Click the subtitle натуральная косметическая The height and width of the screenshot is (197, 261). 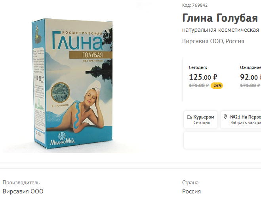(220, 30)
